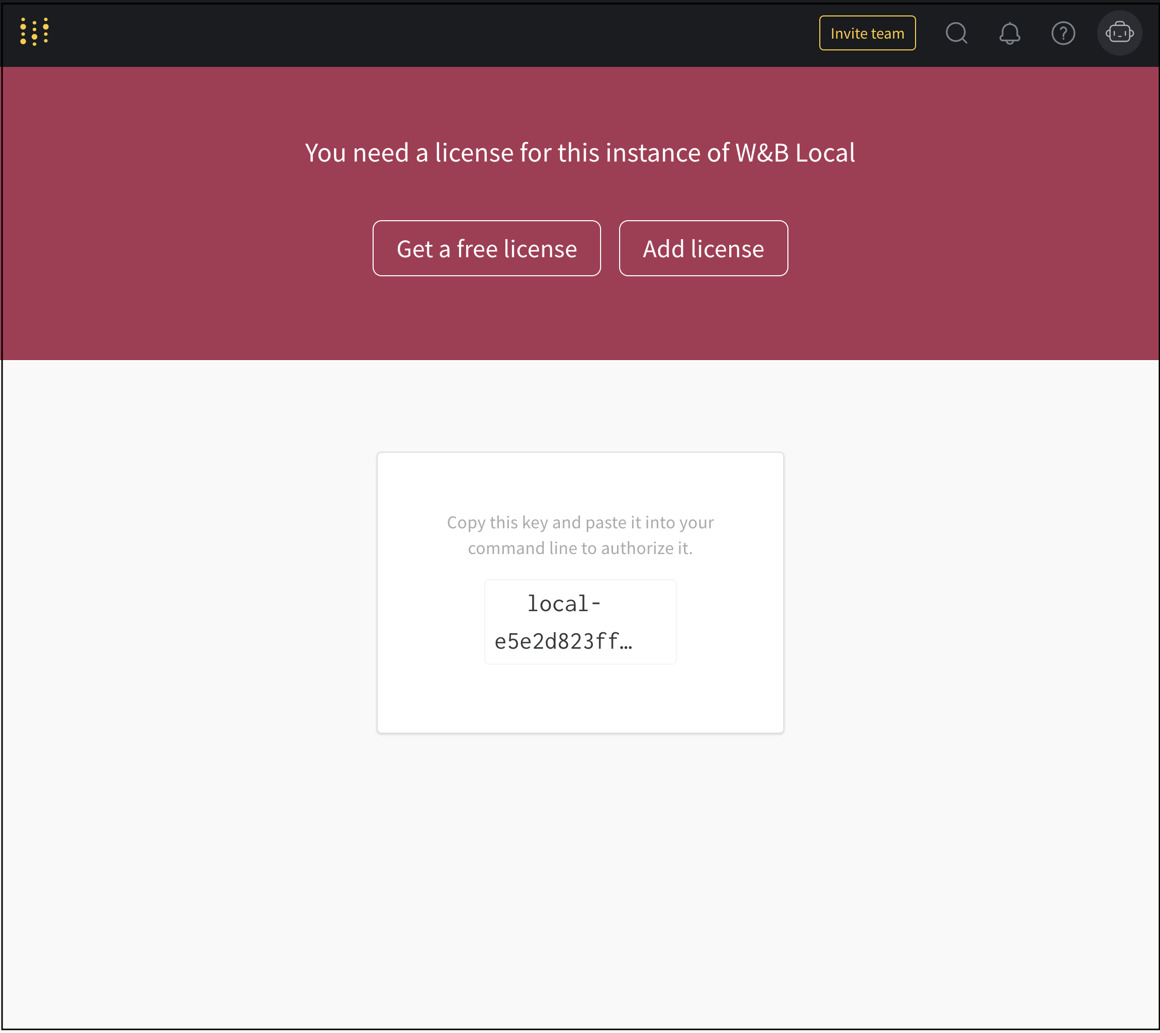Open the notifications bell
1160x1033 pixels.
click(1010, 33)
